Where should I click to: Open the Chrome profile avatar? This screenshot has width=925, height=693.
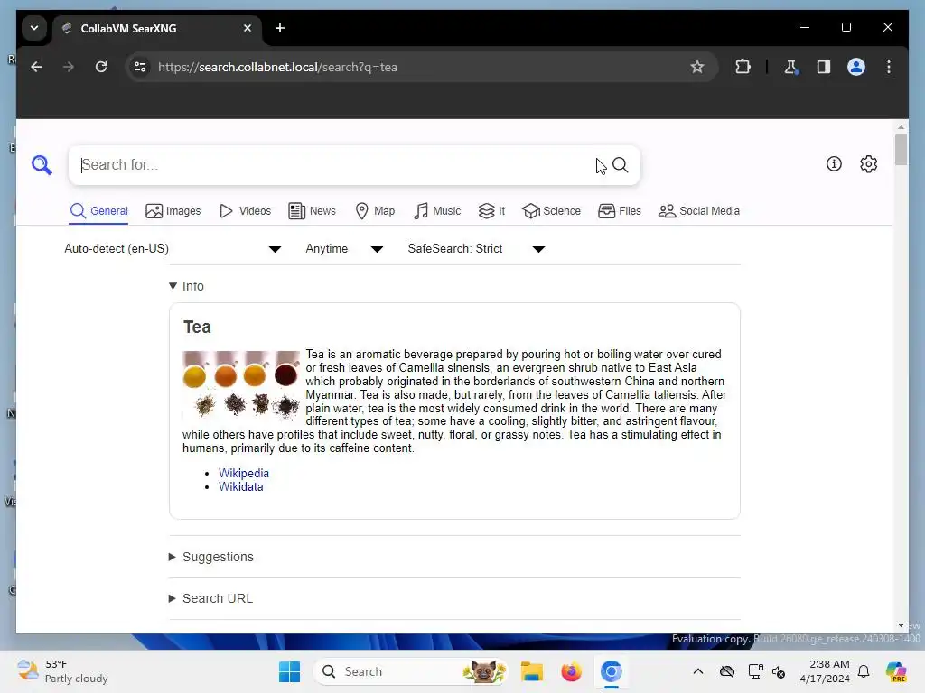click(x=856, y=67)
